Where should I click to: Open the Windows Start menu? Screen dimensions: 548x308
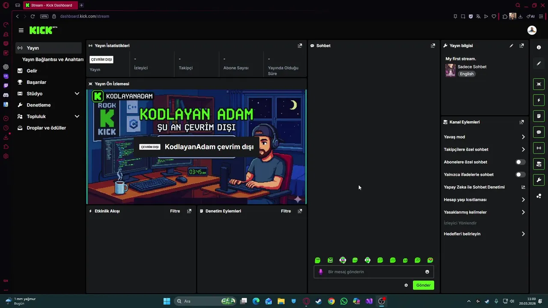[167, 301]
